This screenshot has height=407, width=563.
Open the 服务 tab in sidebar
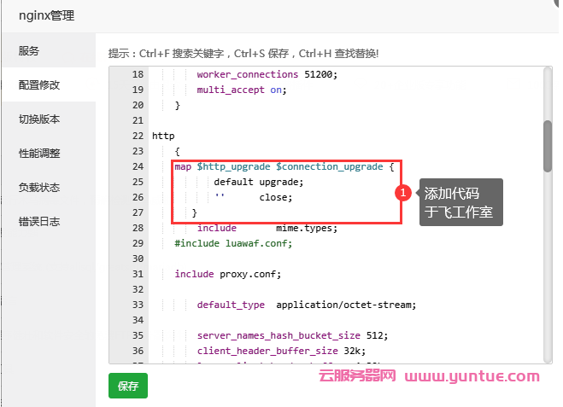click(x=29, y=50)
